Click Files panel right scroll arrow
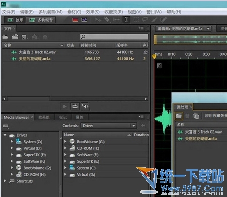The height and width of the screenshot is (197, 227). pos(146,99)
